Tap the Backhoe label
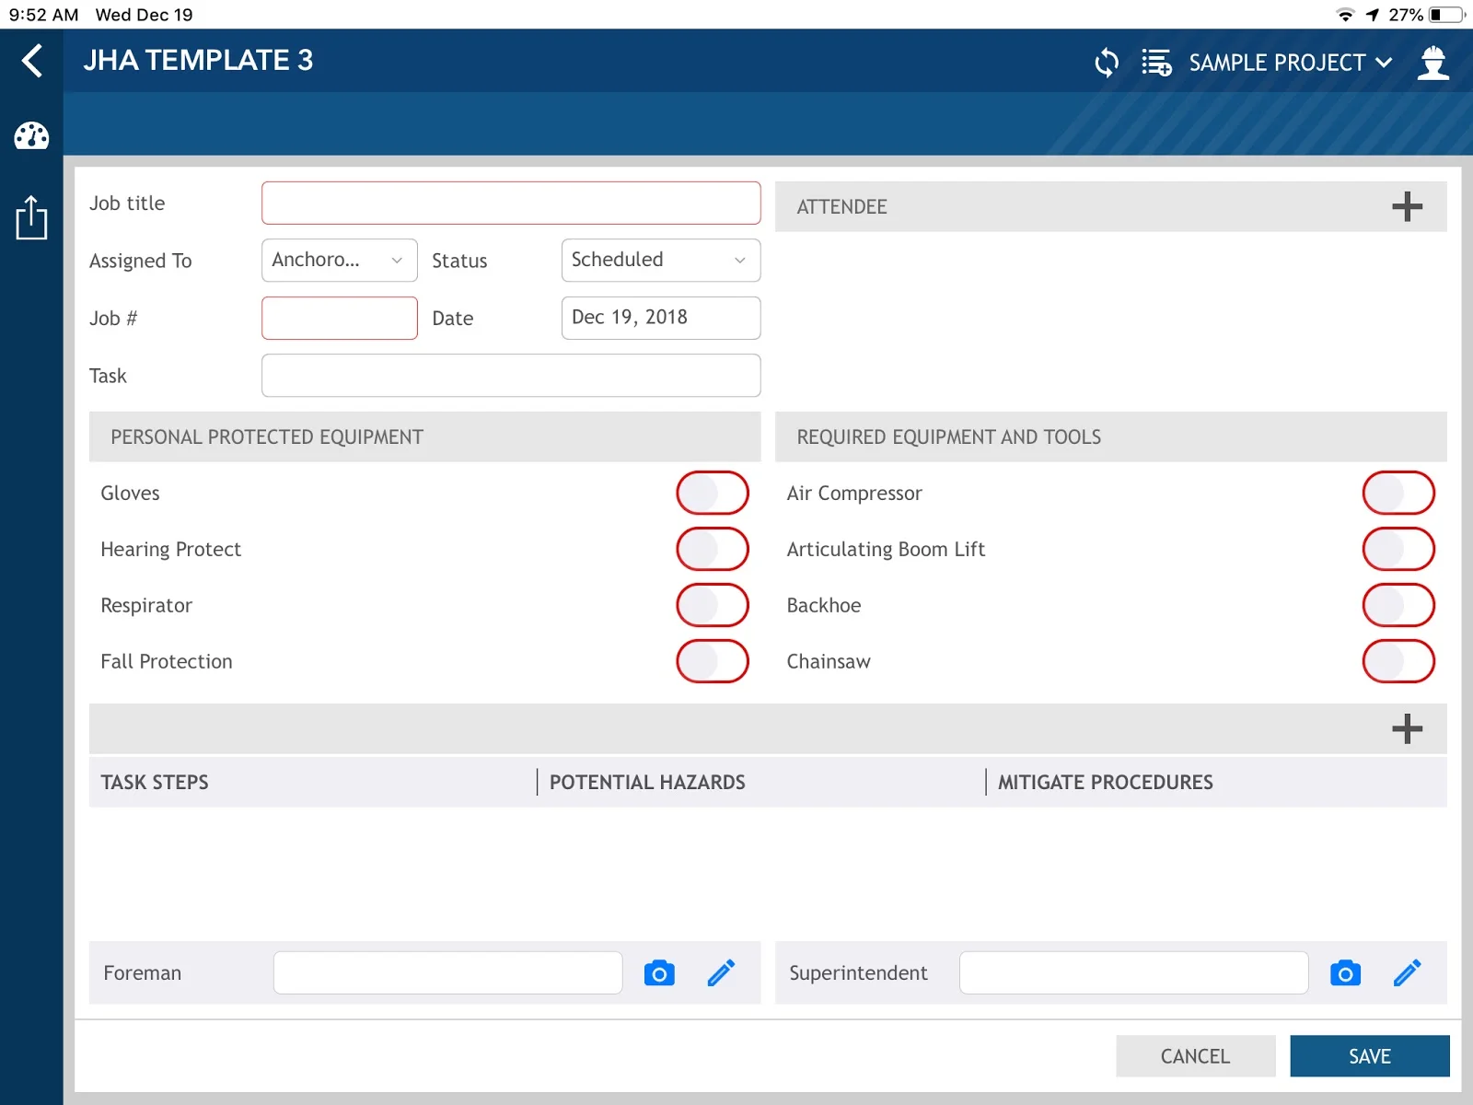1473x1105 pixels. tap(824, 605)
